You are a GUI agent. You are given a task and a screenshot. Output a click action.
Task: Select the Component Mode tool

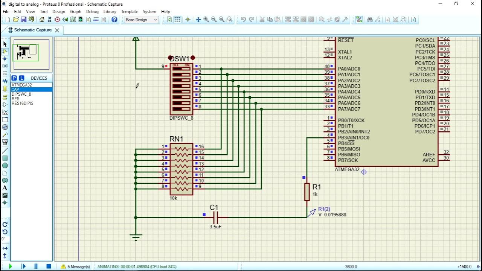pyautogui.click(x=5, y=52)
